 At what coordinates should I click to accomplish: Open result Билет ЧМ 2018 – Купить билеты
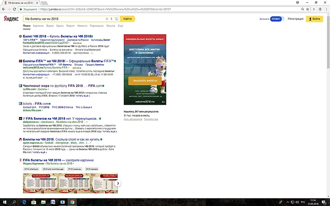click(57, 36)
